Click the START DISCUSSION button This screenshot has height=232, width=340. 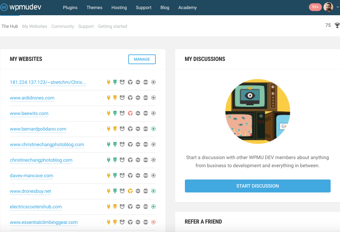pyautogui.click(x=258, y=186)
